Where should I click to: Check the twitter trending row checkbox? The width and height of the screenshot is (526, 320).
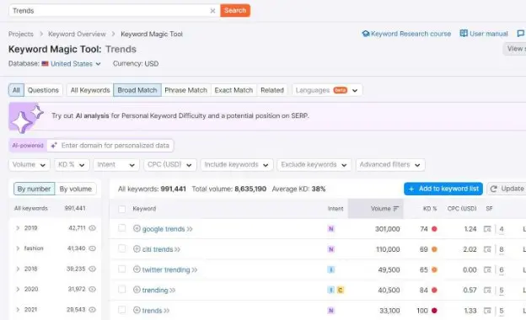[x=121, y=269]
